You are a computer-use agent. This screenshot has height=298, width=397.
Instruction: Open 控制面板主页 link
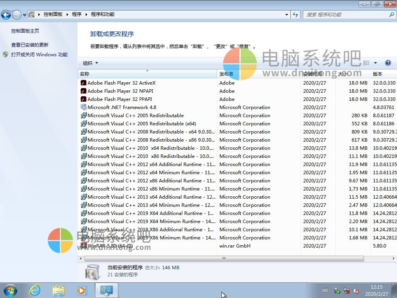coord(25,31)
